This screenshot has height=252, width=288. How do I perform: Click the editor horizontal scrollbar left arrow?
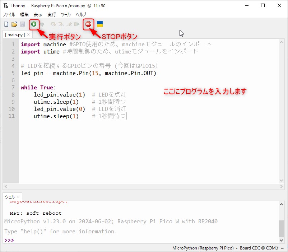pos(6,186)
